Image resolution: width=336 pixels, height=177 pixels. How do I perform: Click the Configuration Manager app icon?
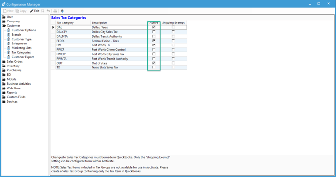coord(3,4)
